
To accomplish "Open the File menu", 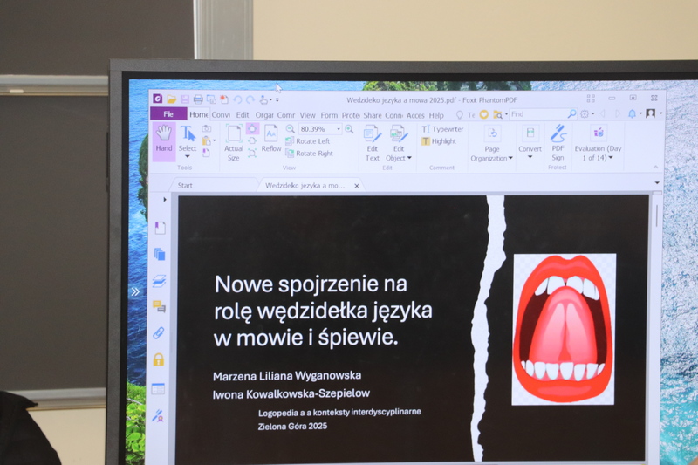I will coord(168,114).
